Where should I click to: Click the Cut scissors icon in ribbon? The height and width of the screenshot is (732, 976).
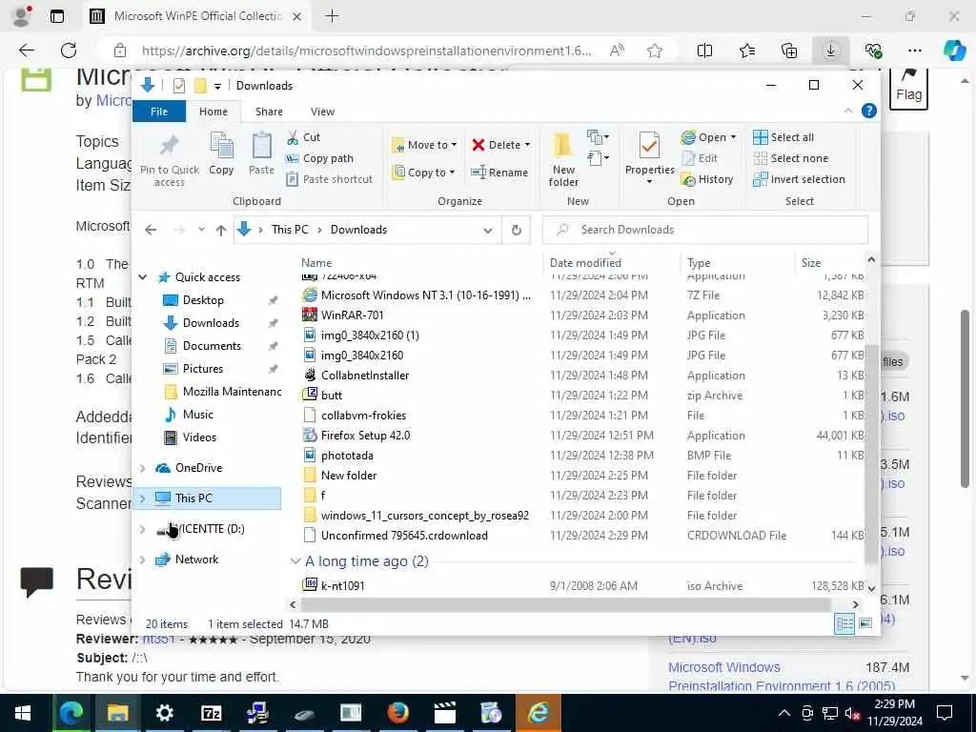[x=293, y=137]
